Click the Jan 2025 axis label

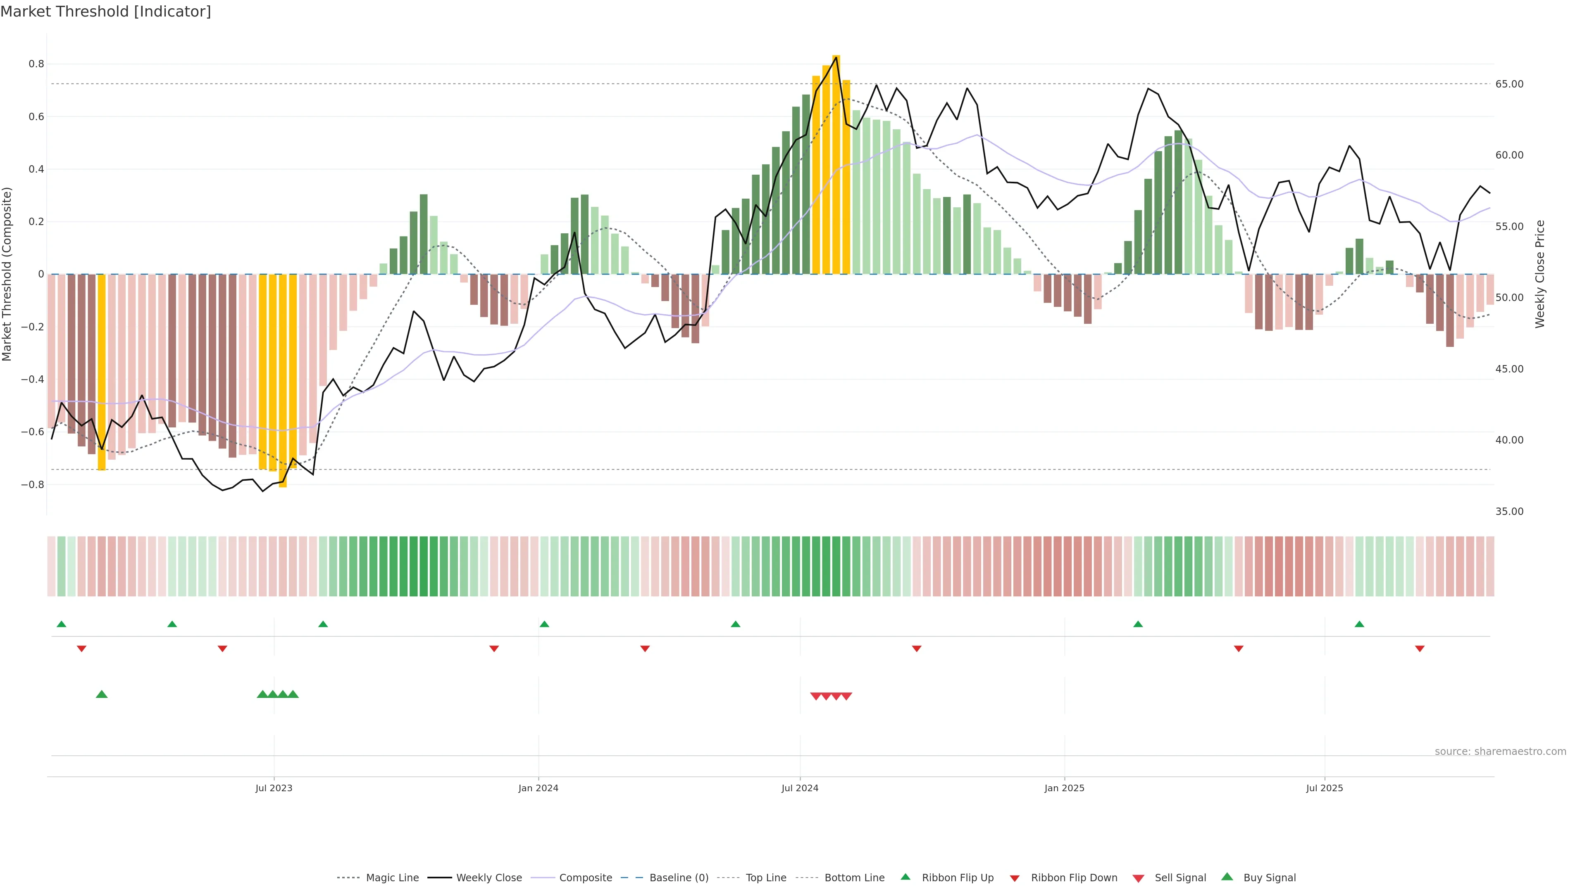tap(1064, 788)
